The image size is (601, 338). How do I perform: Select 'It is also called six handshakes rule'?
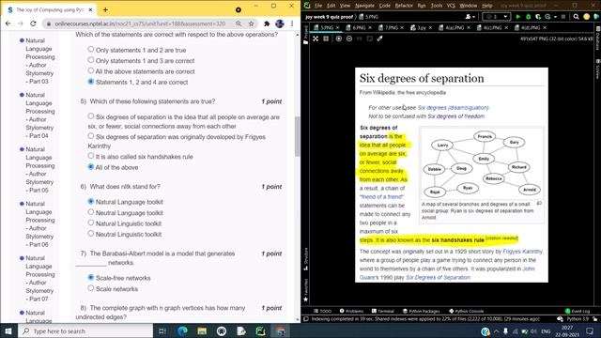tap(91, 156)
